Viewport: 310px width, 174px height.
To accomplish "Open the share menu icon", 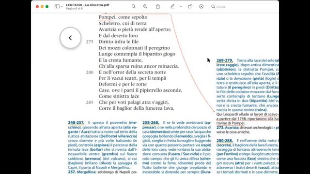I will pos(158,6).
